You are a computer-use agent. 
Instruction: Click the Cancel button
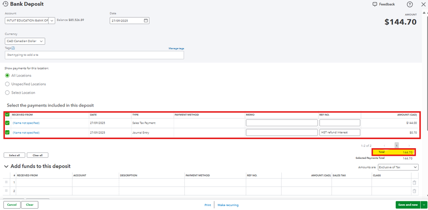(x=12, y=205)
